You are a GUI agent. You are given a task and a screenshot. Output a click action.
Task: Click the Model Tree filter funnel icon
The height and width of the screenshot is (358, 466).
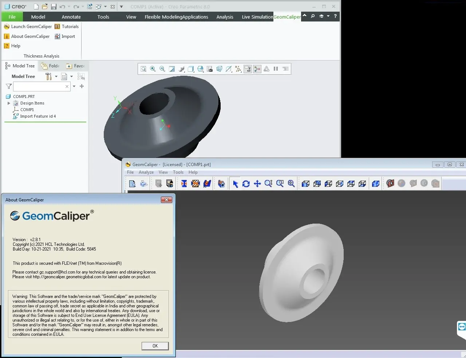point(9,86)
